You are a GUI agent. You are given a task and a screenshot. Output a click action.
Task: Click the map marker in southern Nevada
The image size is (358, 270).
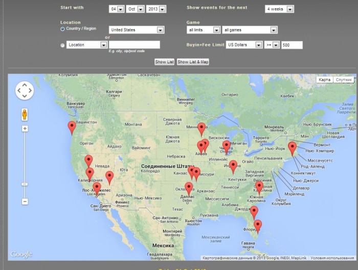coord(109,178)
